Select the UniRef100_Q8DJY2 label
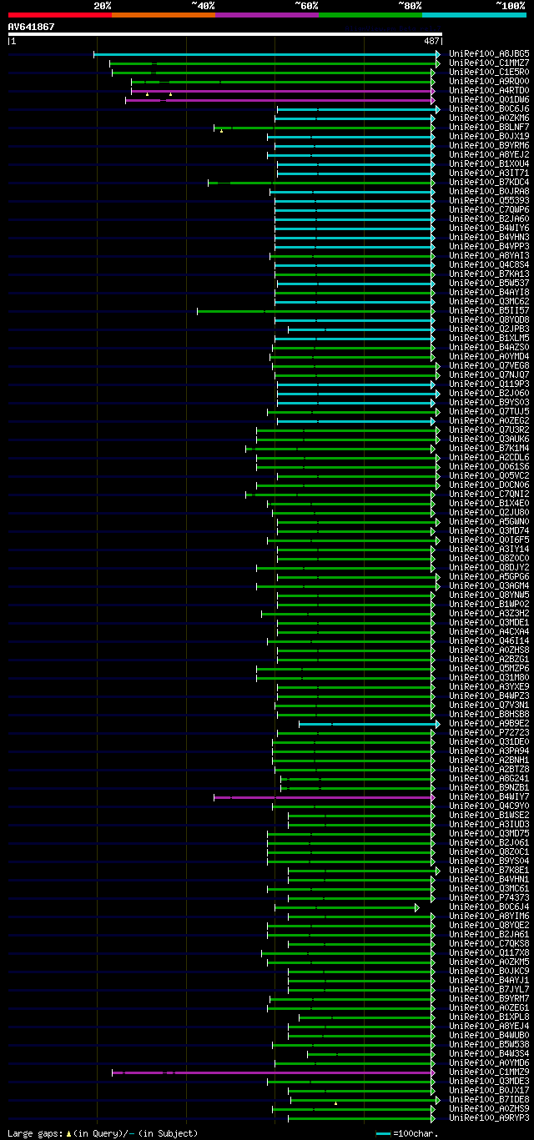 [x=489, y=568]
